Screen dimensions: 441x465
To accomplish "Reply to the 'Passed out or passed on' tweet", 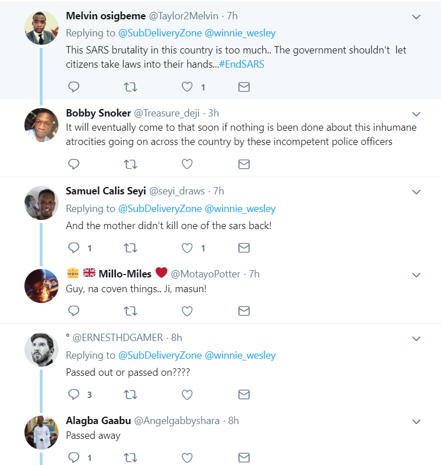I will [74, 395].
